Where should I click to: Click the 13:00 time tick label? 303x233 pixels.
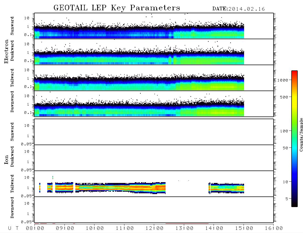click(x=184, y=228)
